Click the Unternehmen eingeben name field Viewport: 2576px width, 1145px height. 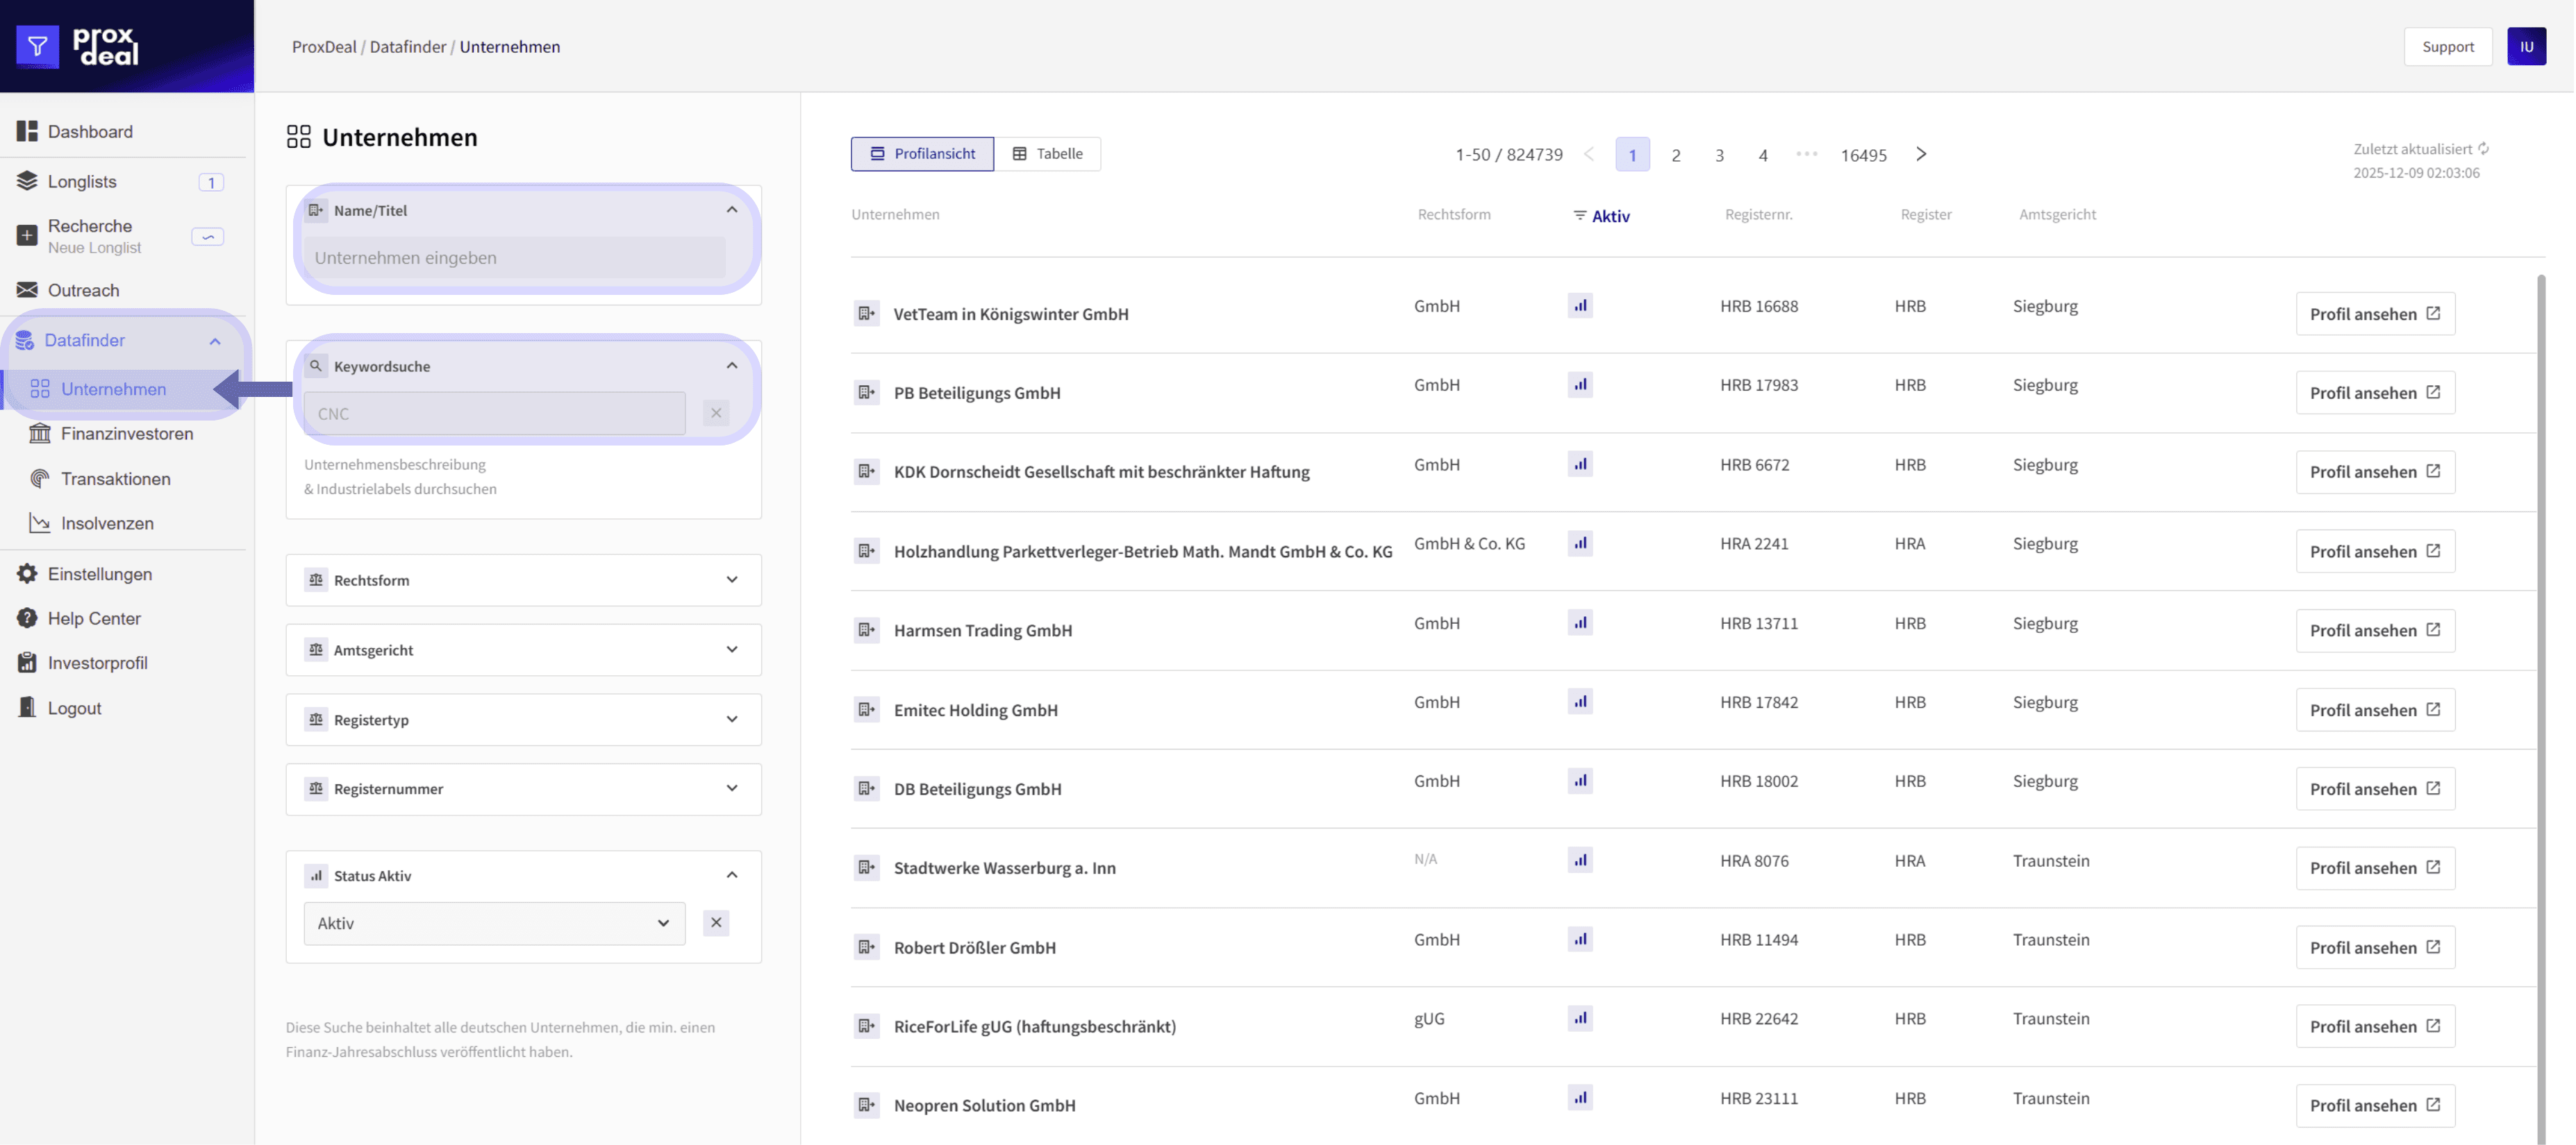coord(515,257)
